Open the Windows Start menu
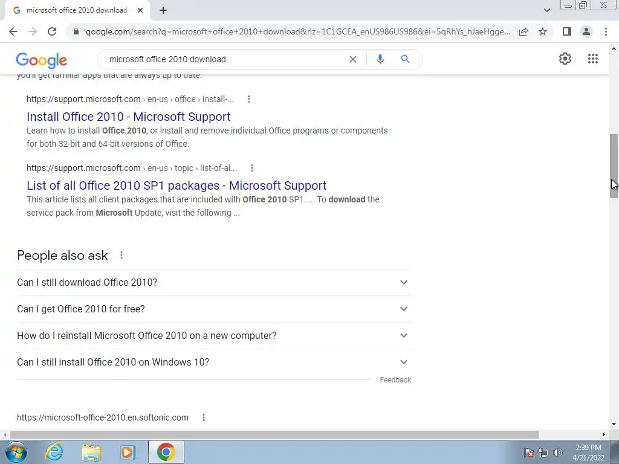This screenshot has width=619, height=464. [x=16, y=452]
